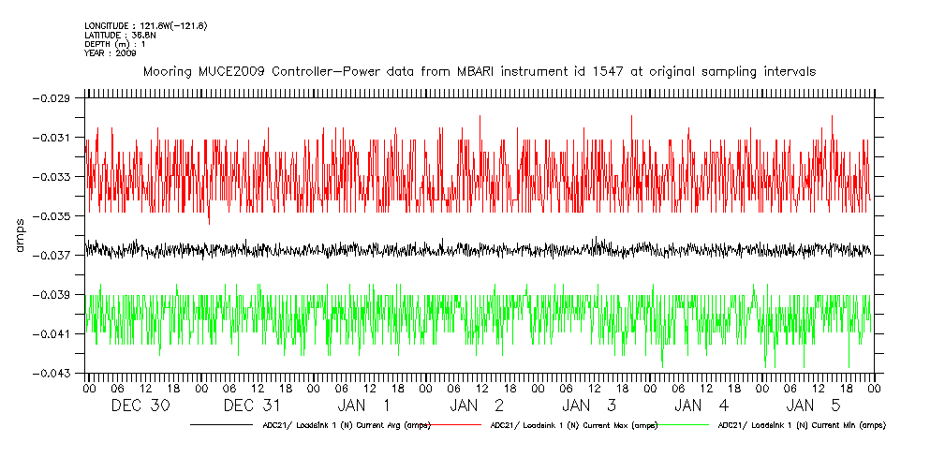Click the -0.029 y-axis tick label
The width and height of the screenshot is (945, 472).
(52, 98)
